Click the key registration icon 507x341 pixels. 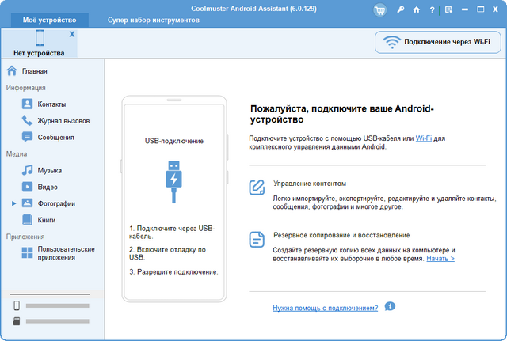click(401, 9)
